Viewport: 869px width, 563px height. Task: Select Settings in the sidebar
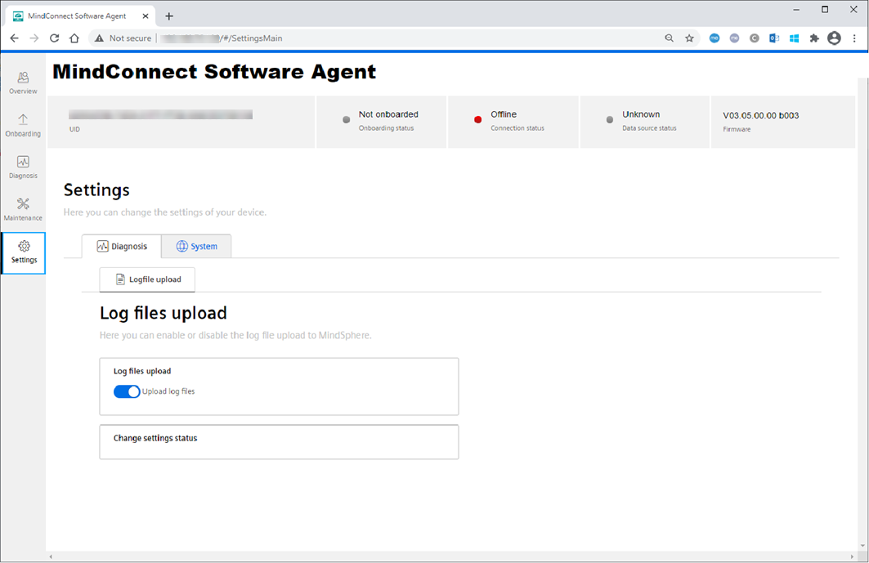point(24,252)
